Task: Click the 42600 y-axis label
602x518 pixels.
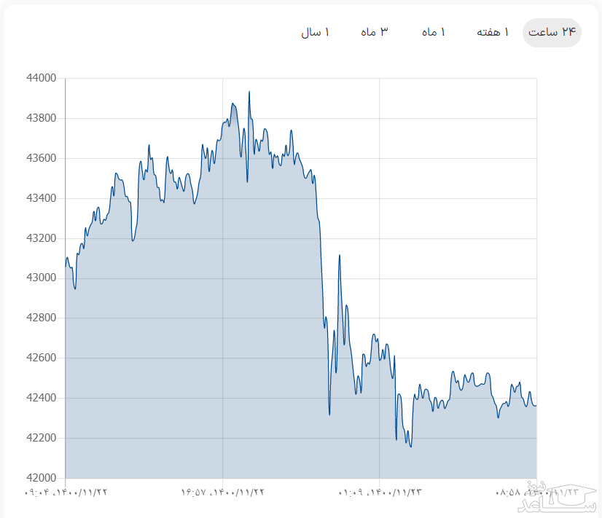Action: (40, 358)
